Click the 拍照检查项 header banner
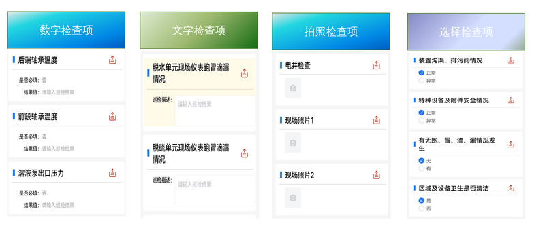 [x=331, y=31]
